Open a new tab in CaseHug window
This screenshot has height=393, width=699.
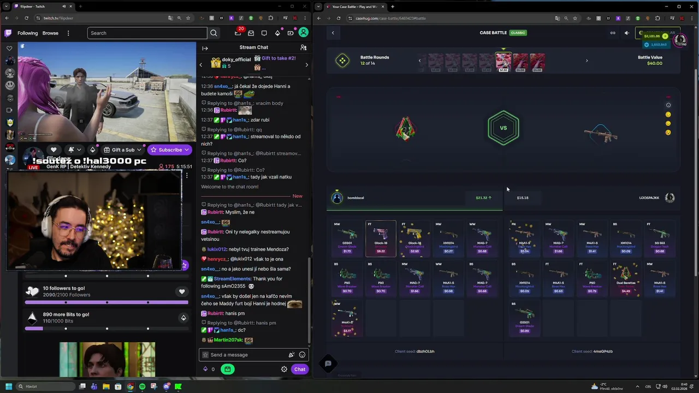coord(393,7)
